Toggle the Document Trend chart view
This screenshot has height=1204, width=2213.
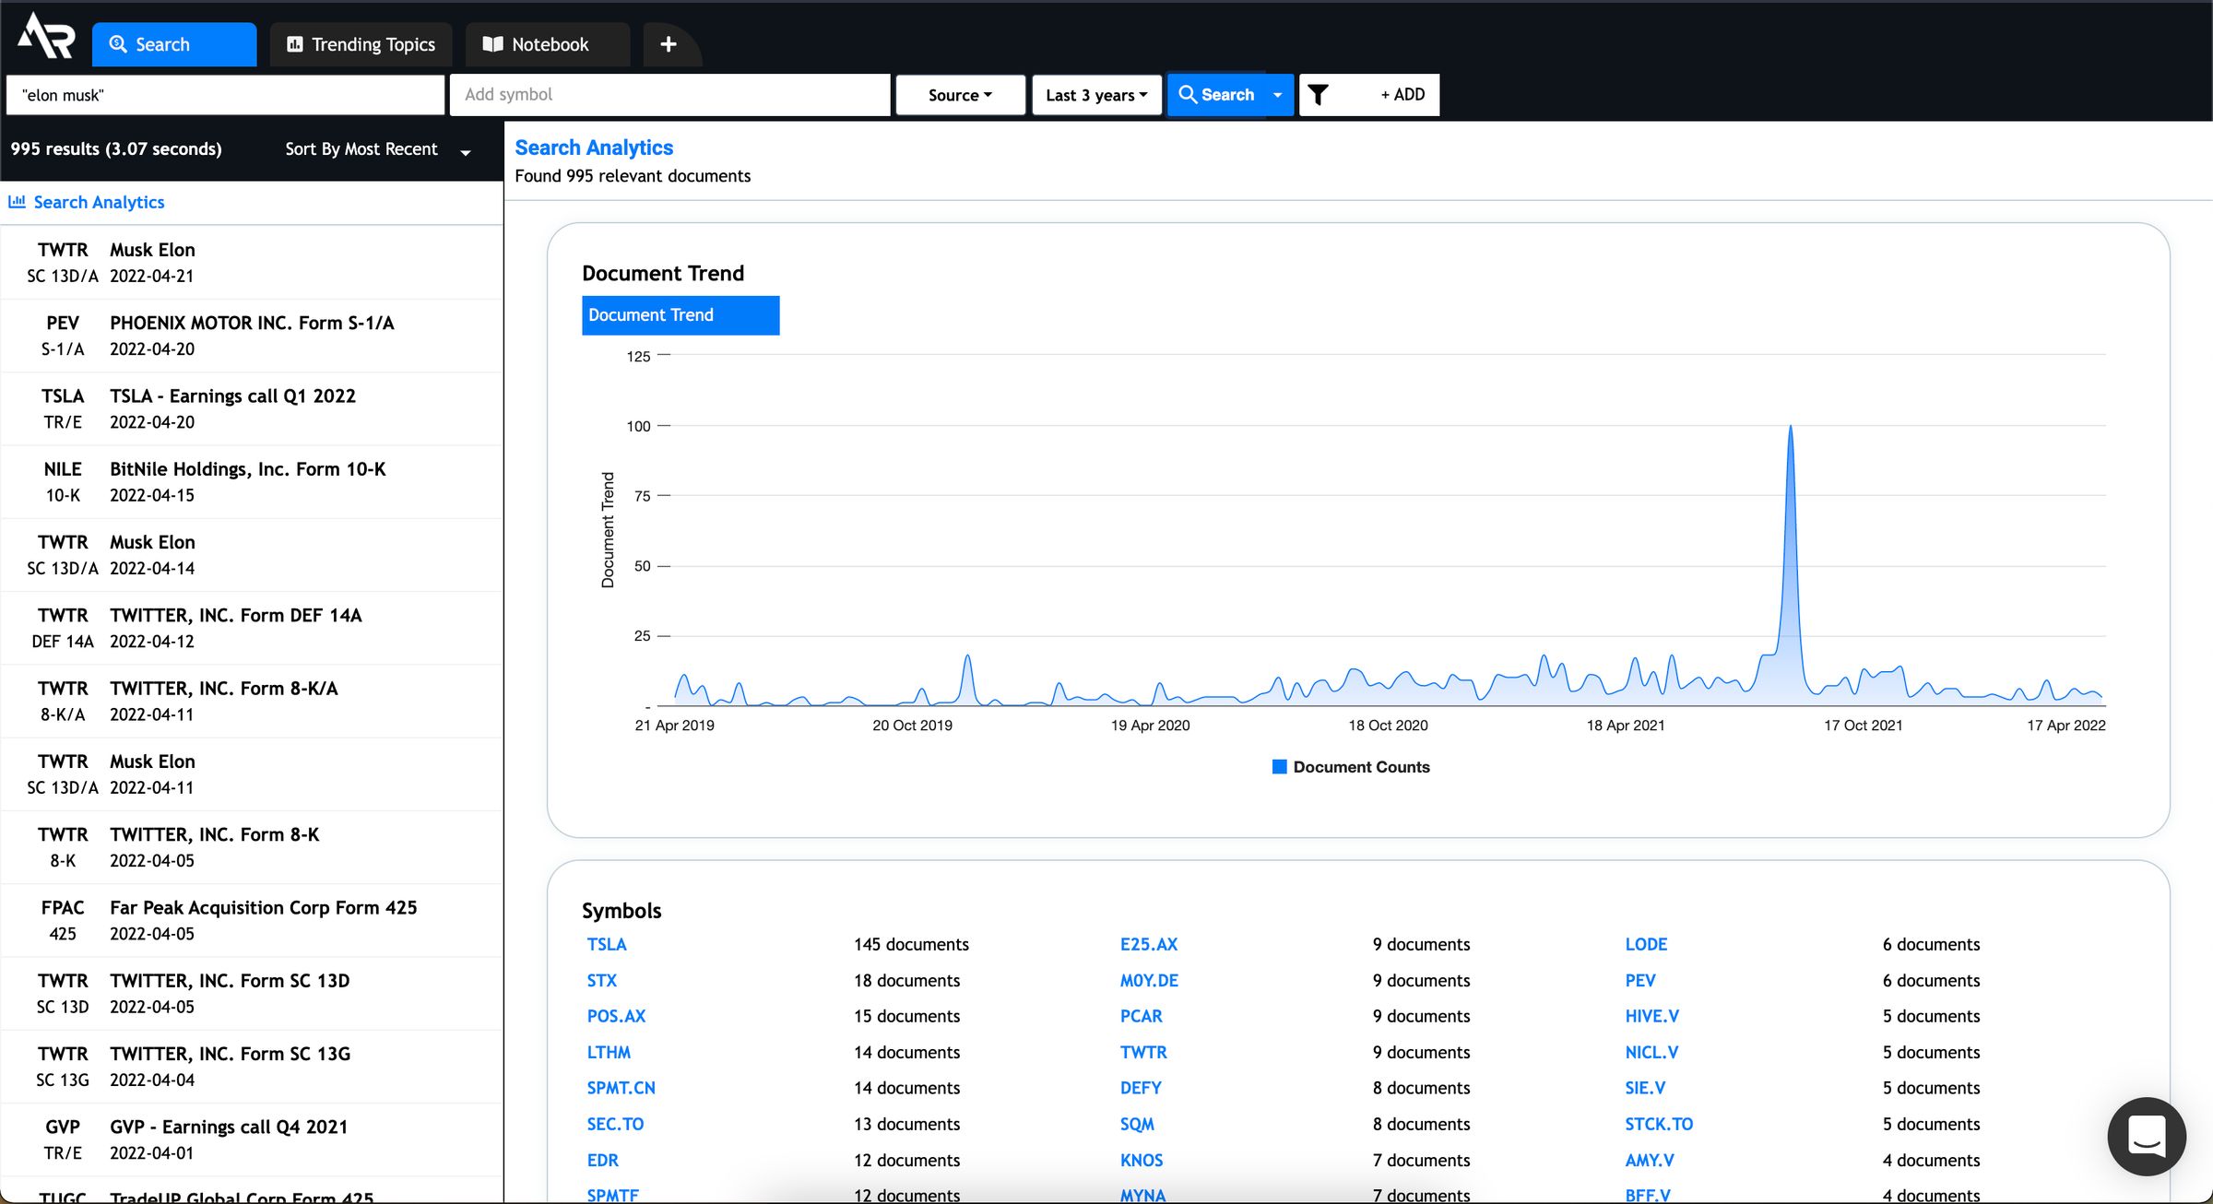pos(679,314)
